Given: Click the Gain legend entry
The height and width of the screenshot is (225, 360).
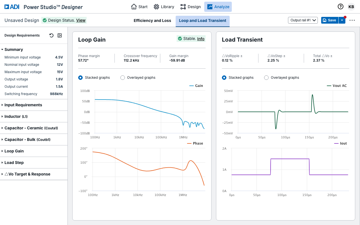Looking at the screenshot, I should click(196, 86).
